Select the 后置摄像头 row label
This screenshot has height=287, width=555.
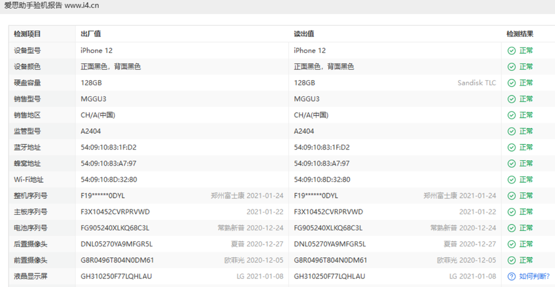[30, 245]
